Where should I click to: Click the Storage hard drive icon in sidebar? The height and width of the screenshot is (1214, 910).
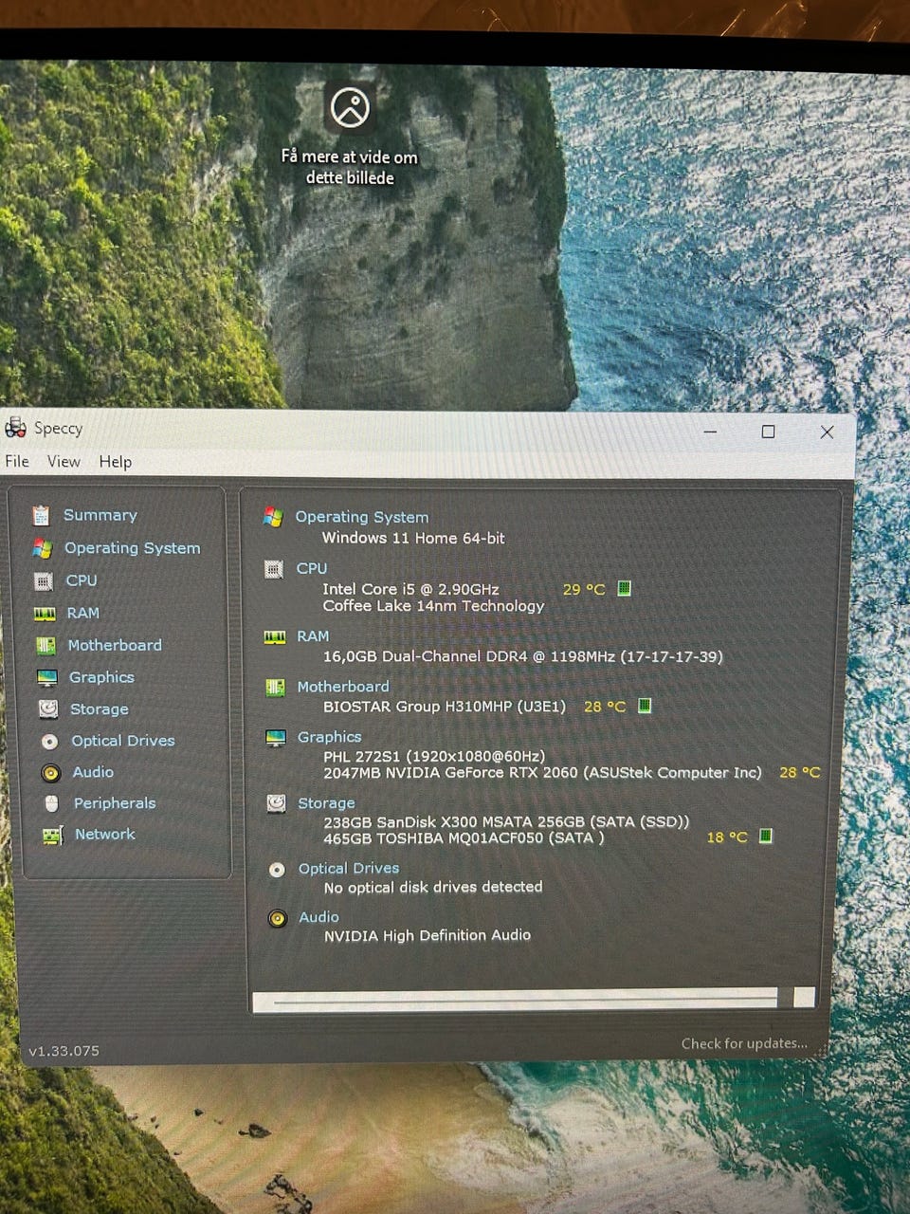(x=48, y=708)
